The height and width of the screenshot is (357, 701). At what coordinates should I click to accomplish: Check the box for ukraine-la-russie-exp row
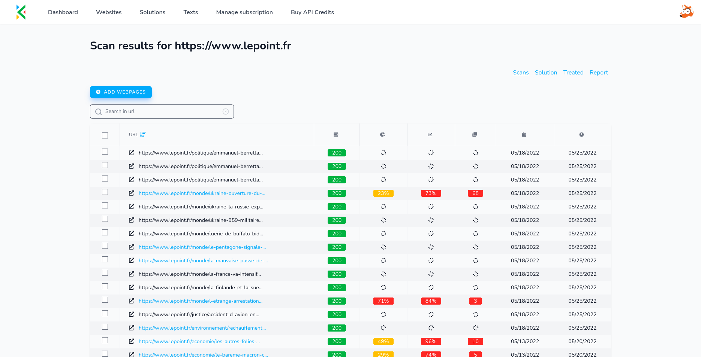pyautogui.click(x=105, y=205)
